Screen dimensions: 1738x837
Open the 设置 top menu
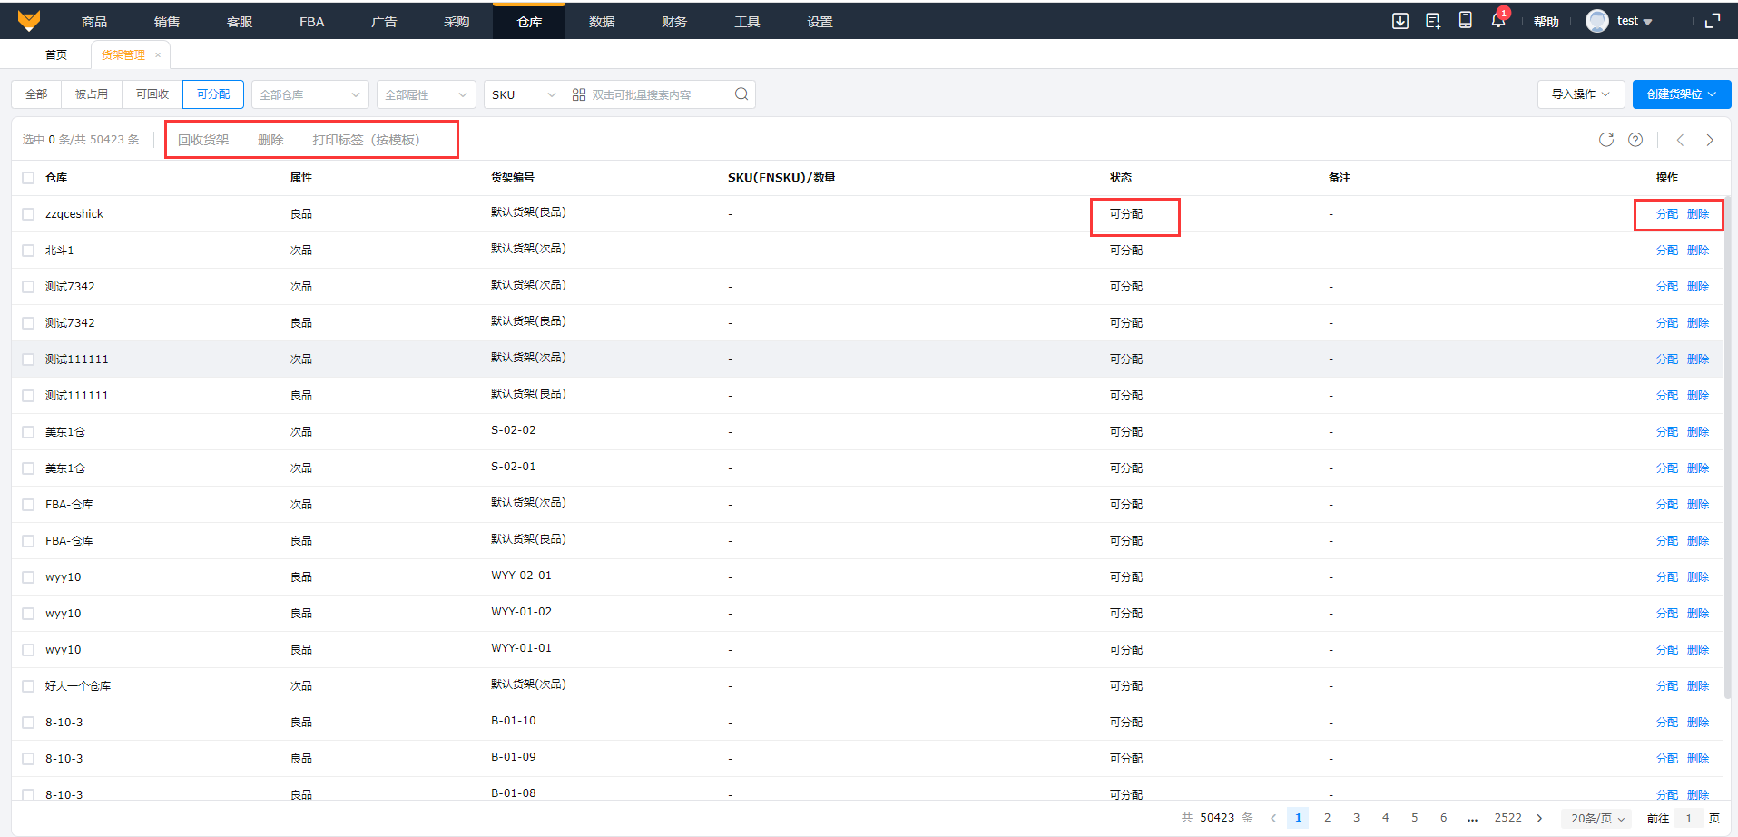coord(820,21)
